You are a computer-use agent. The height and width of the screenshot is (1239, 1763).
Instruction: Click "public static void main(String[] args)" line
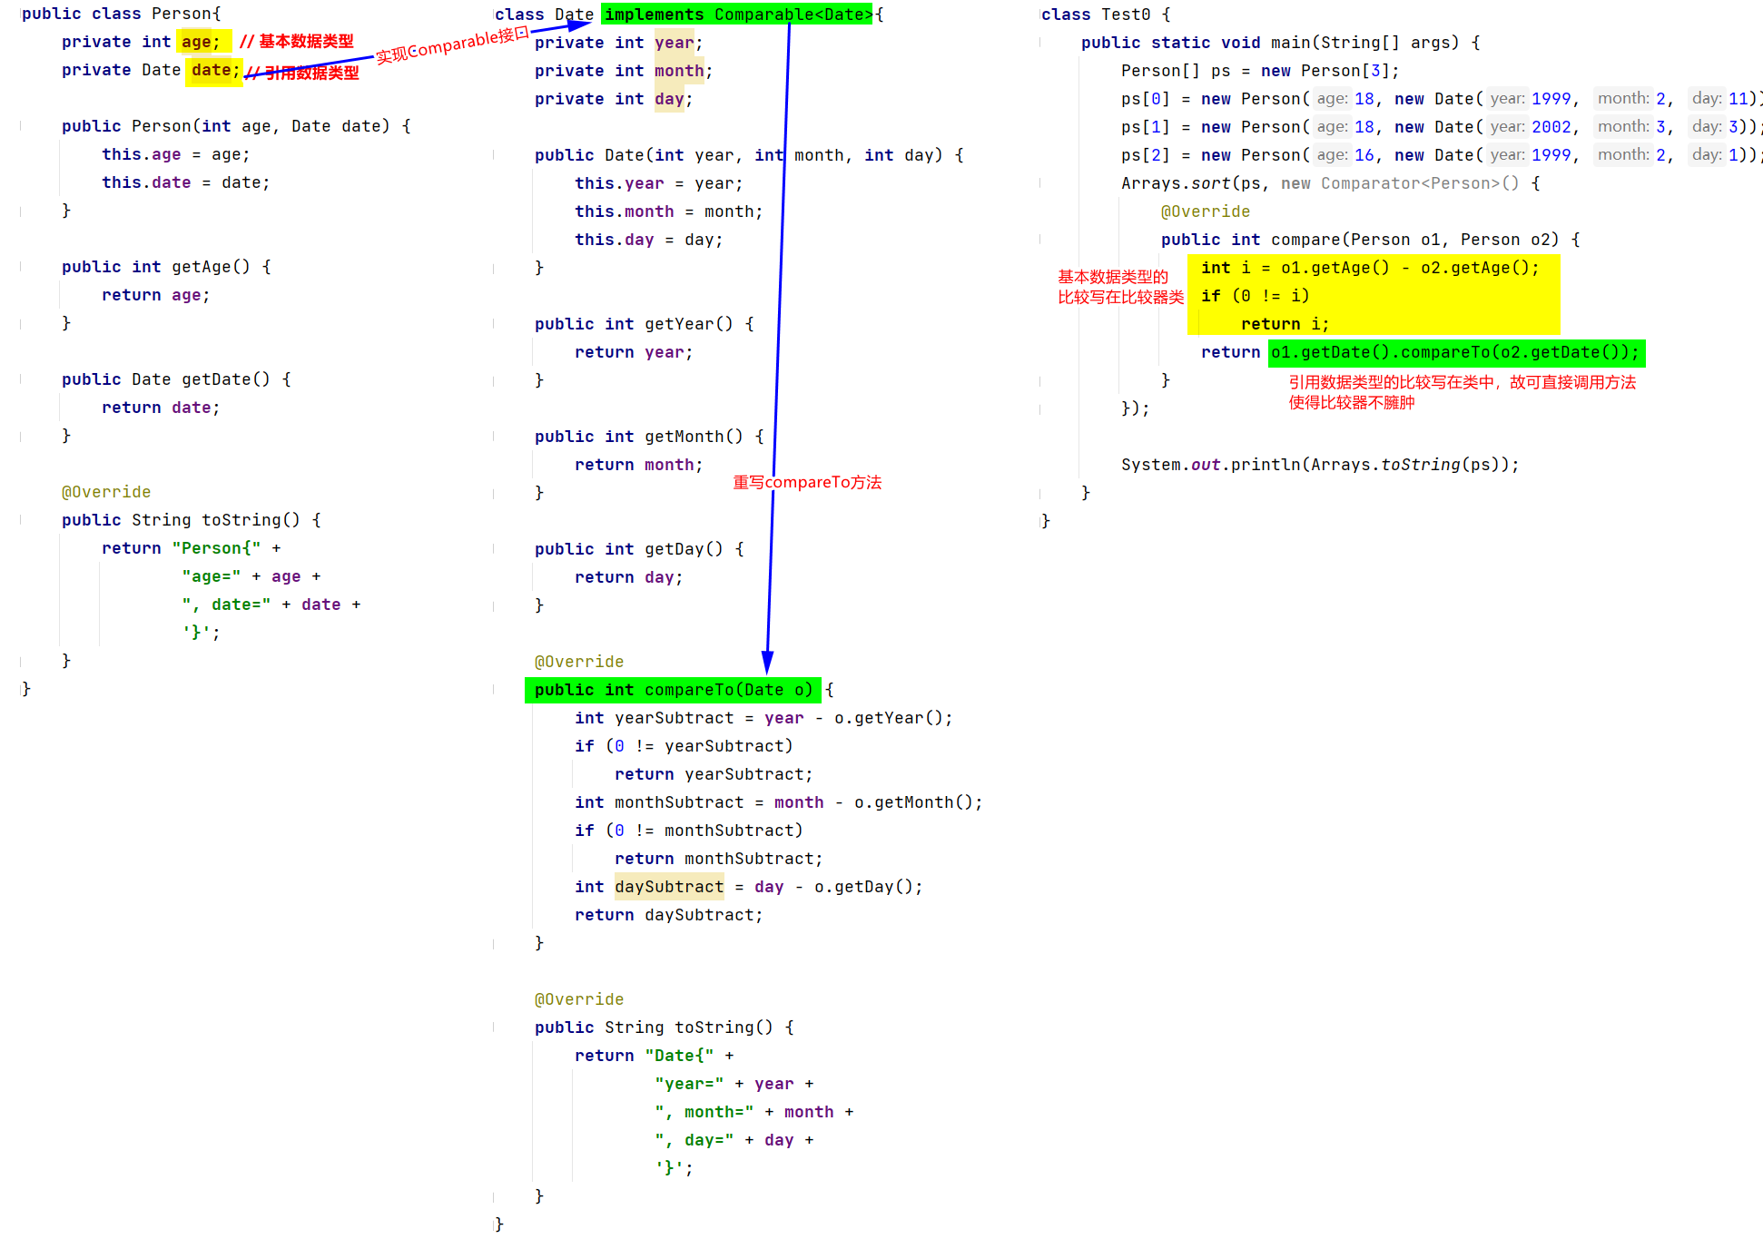click(1281, 43)
